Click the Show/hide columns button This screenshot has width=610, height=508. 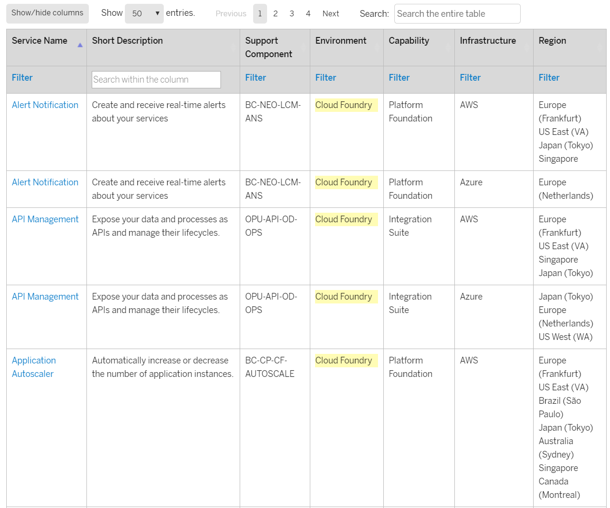tap(48, 13)
